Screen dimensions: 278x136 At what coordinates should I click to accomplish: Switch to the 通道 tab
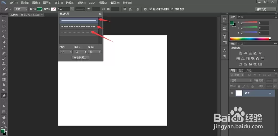click(x=241, y=70)
